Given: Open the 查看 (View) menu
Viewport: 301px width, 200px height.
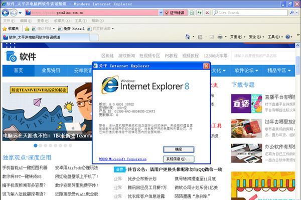Looking at the screenshot, I should (x=43, y=20).
